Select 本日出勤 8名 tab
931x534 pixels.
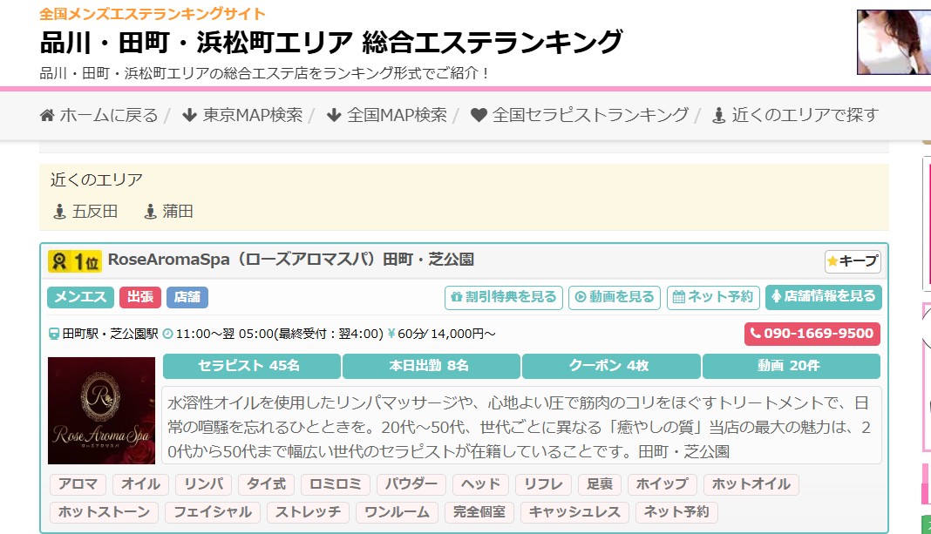[x=431, y=366]
